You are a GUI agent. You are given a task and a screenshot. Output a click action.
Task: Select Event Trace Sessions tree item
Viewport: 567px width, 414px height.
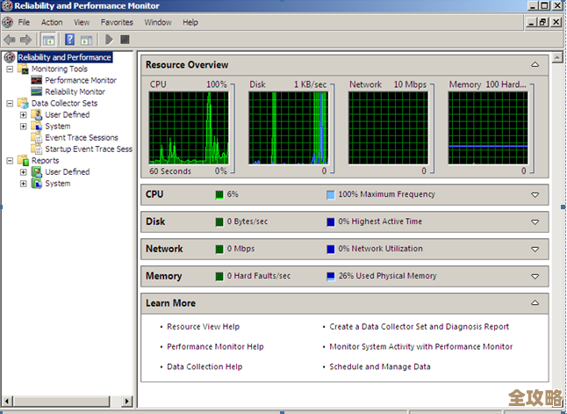(x=82, y=138)
